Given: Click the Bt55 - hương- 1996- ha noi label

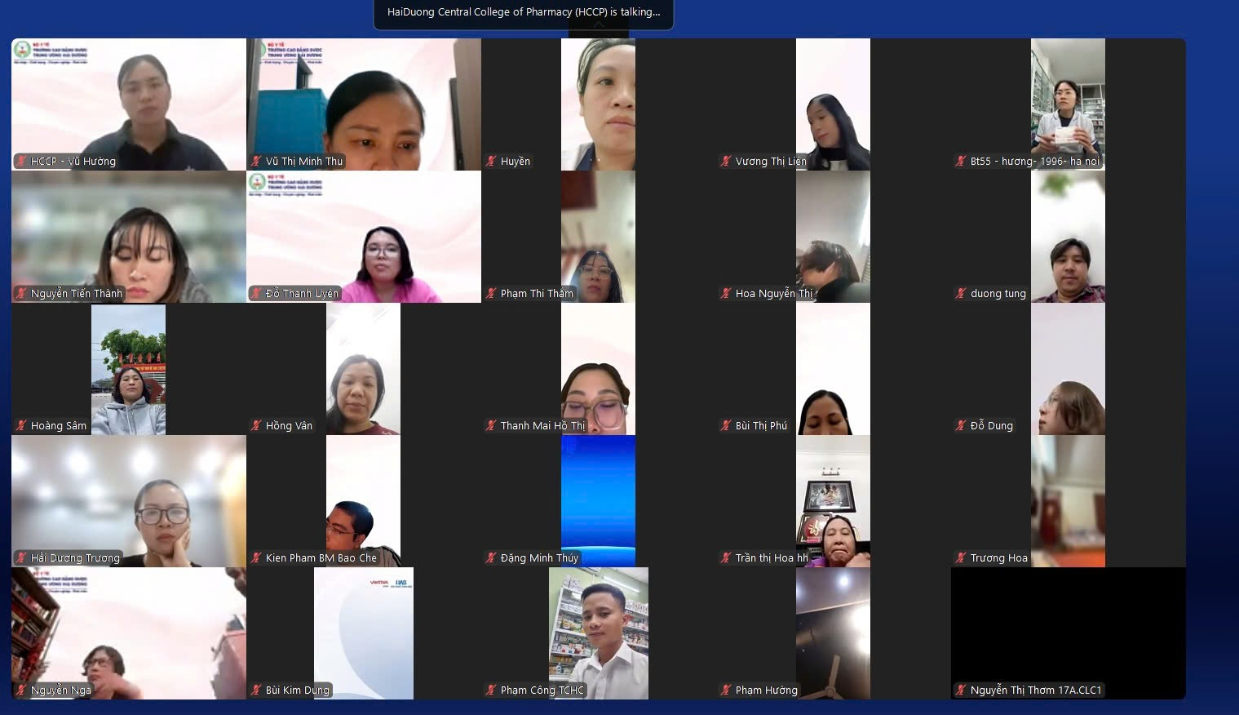Looking at the screenshot, I should [1034, 162].
